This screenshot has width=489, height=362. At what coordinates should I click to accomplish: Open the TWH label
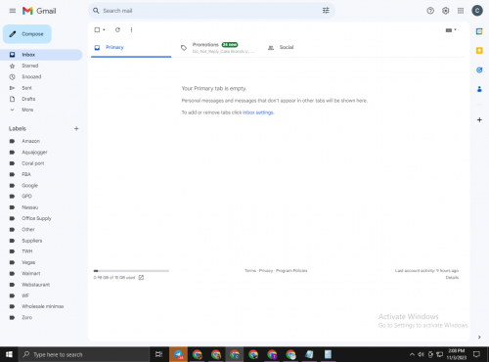[41, 251]
